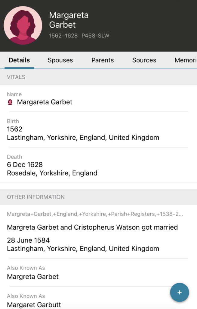Open Also Known As Margaret Garbutt
Screen dimensions: 197x309
pyautogui.click(x=34, y=304)
